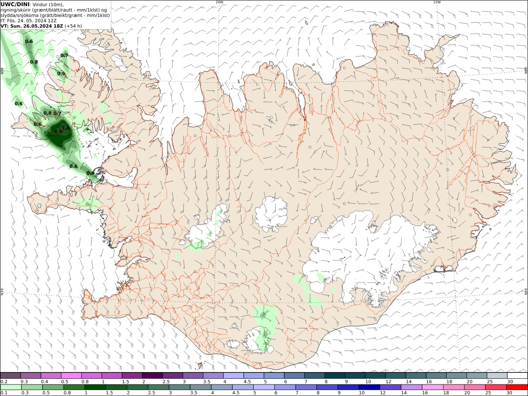Screen dimensions: 528x396
Task: Click the white snow swatch after 30
Action: coord(517,375)
